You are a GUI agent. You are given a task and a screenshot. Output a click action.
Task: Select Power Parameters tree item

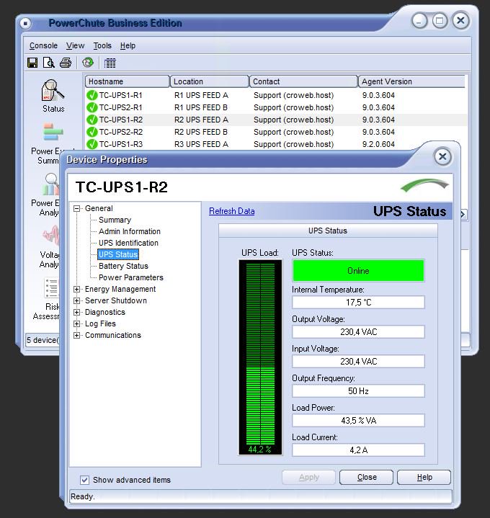pos(131,278)
